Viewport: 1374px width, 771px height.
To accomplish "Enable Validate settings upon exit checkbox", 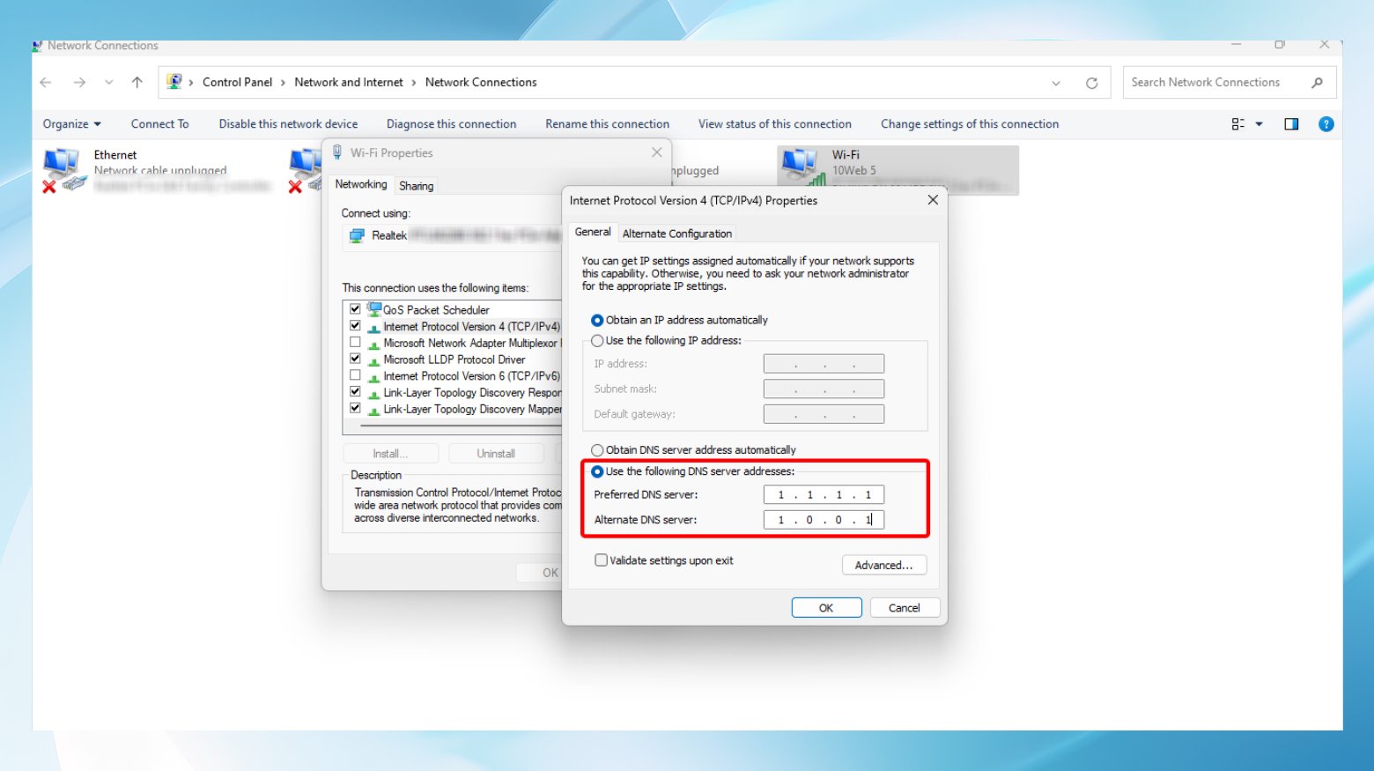I will [601, 560].
